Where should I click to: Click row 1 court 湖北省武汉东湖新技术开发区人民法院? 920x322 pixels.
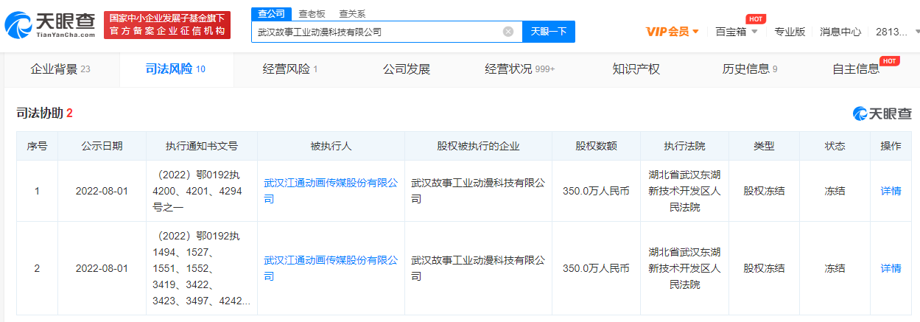(684, 191)
